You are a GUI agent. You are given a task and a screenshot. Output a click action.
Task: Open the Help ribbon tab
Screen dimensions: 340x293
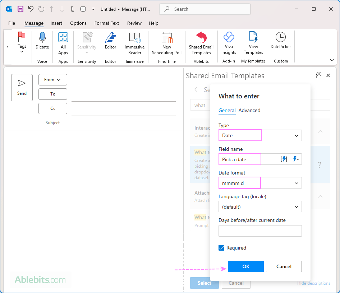click(x=153, y=23)
